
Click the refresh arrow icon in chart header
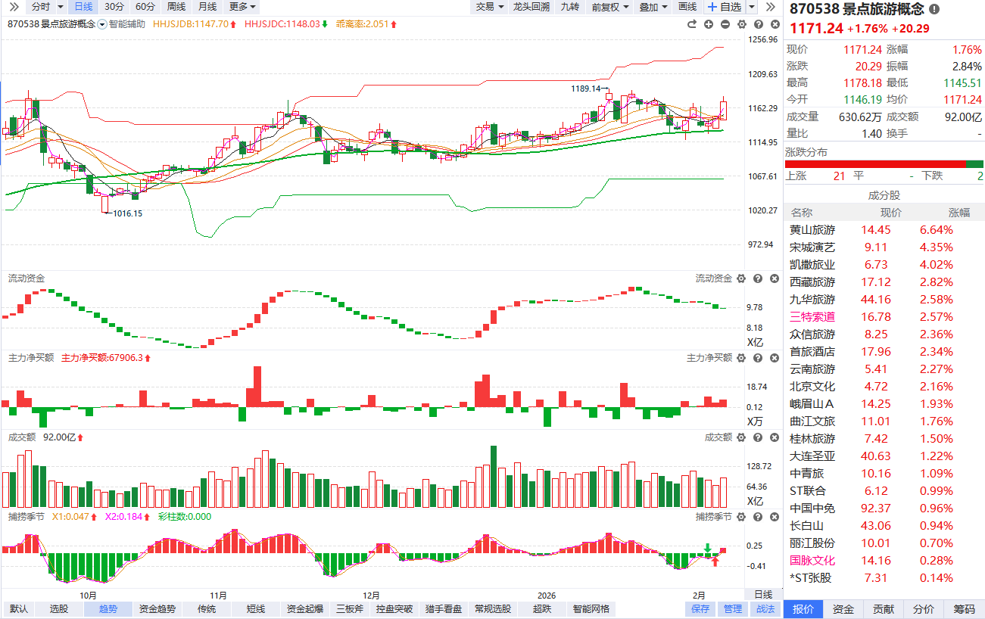click(x=692, y=24)
